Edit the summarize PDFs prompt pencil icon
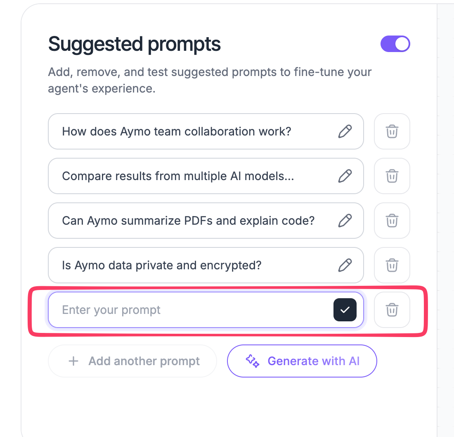 pos(345,221)
